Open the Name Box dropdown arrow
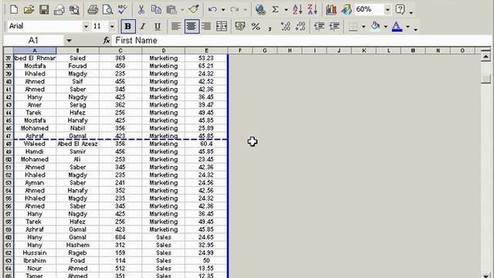Image resolution: width=494 pixels, height=278 pixels. coord(69,40)
